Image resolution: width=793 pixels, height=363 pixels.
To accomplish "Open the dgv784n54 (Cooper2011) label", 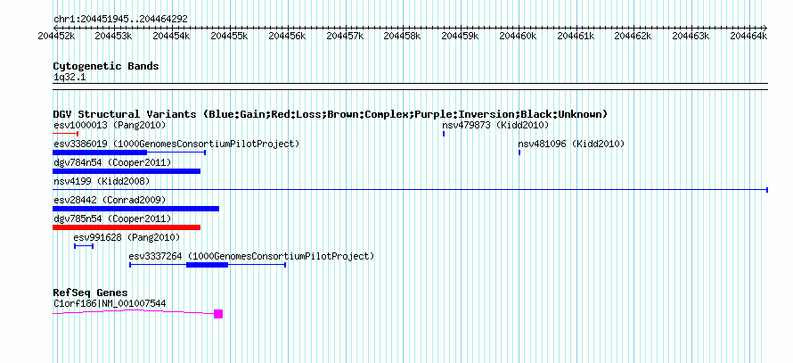I will click(112, 162).
